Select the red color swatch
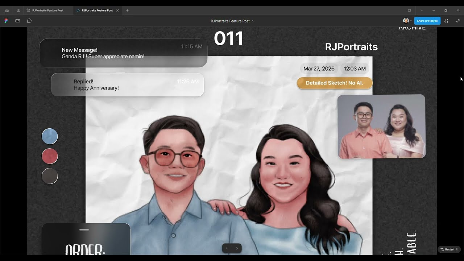This screenshot has width=464, height=261. tap(50, 156)
